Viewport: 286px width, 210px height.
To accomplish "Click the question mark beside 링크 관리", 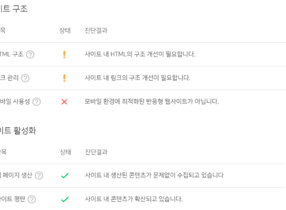I will (25, 78).
